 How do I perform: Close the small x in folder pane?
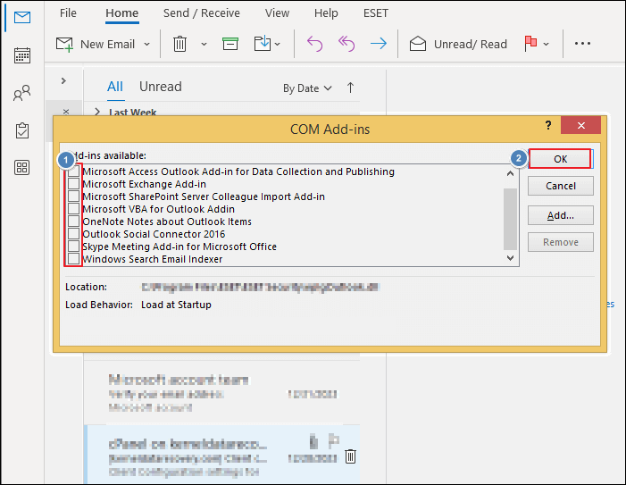[66, 112]
